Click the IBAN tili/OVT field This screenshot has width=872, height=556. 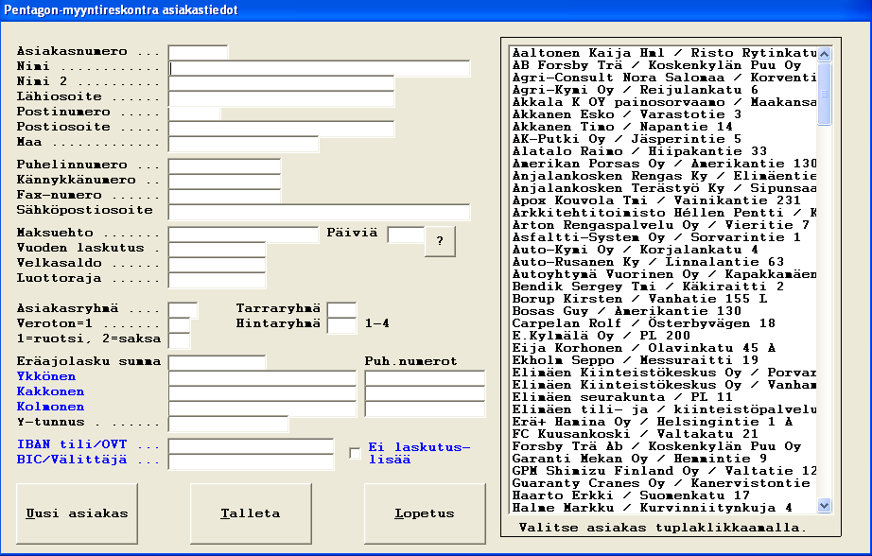click(251, 446)
